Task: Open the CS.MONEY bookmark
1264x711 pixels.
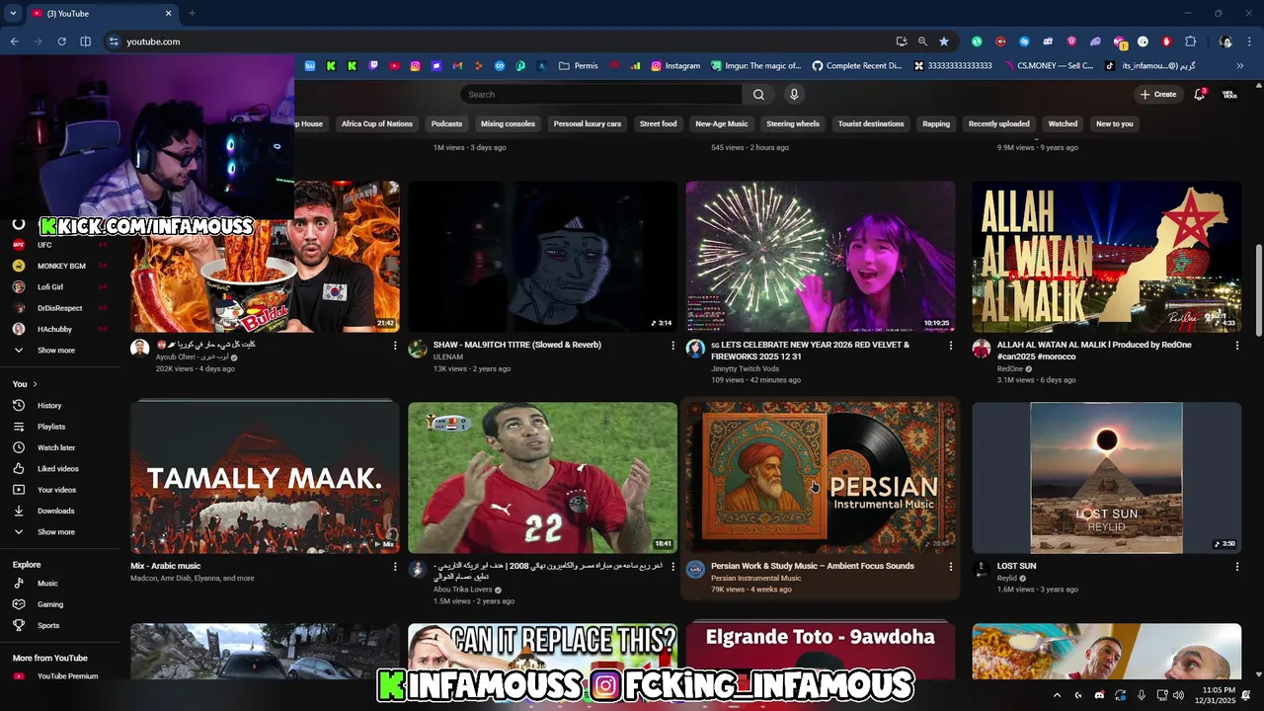Action: click(x=1048, y=66)
